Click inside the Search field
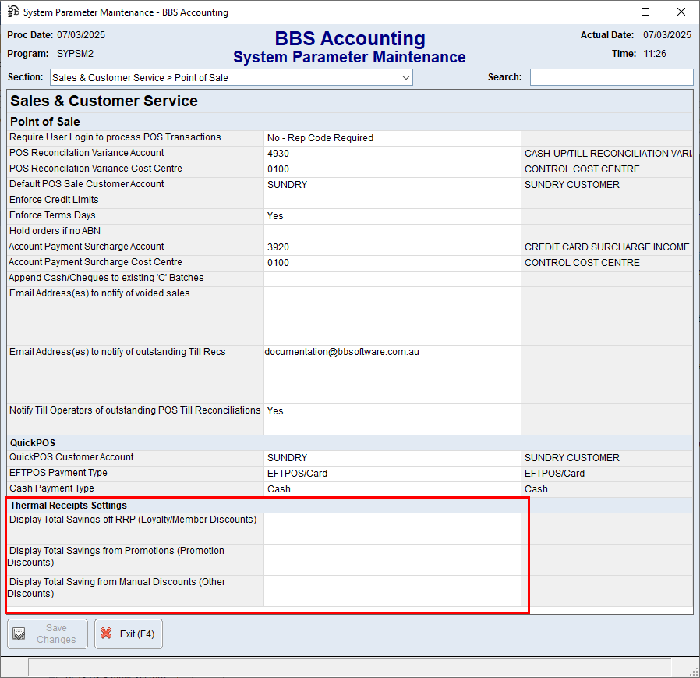Viewport: 700px width, 678px height. [x=611, y=77]
